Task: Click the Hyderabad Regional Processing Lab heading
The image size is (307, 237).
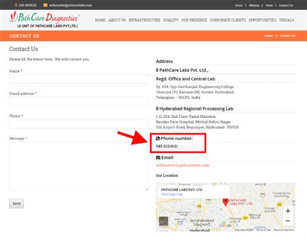Action: [x=196, y=109]
